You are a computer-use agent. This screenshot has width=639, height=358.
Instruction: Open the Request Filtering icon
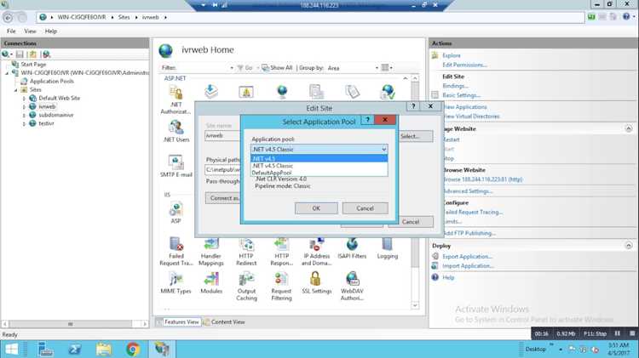click(x=281, y=286)
